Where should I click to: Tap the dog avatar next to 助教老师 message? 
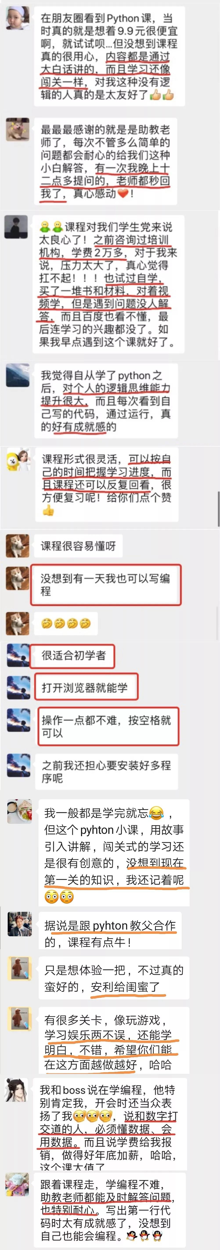(18, 129)
